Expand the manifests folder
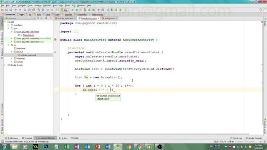Screen dimensions: 267x150 point(8,25)
